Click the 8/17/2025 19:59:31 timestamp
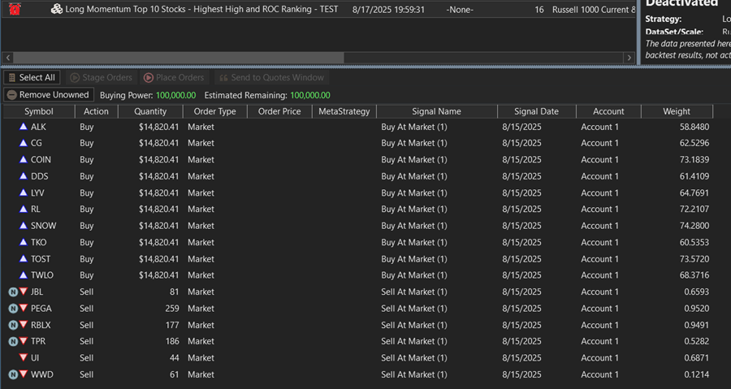 coord(388,10)
